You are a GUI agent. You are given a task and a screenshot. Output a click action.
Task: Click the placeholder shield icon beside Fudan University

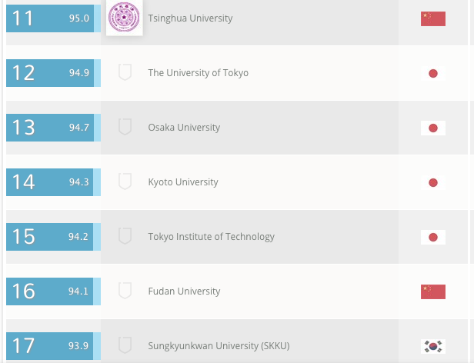(125, 291)
